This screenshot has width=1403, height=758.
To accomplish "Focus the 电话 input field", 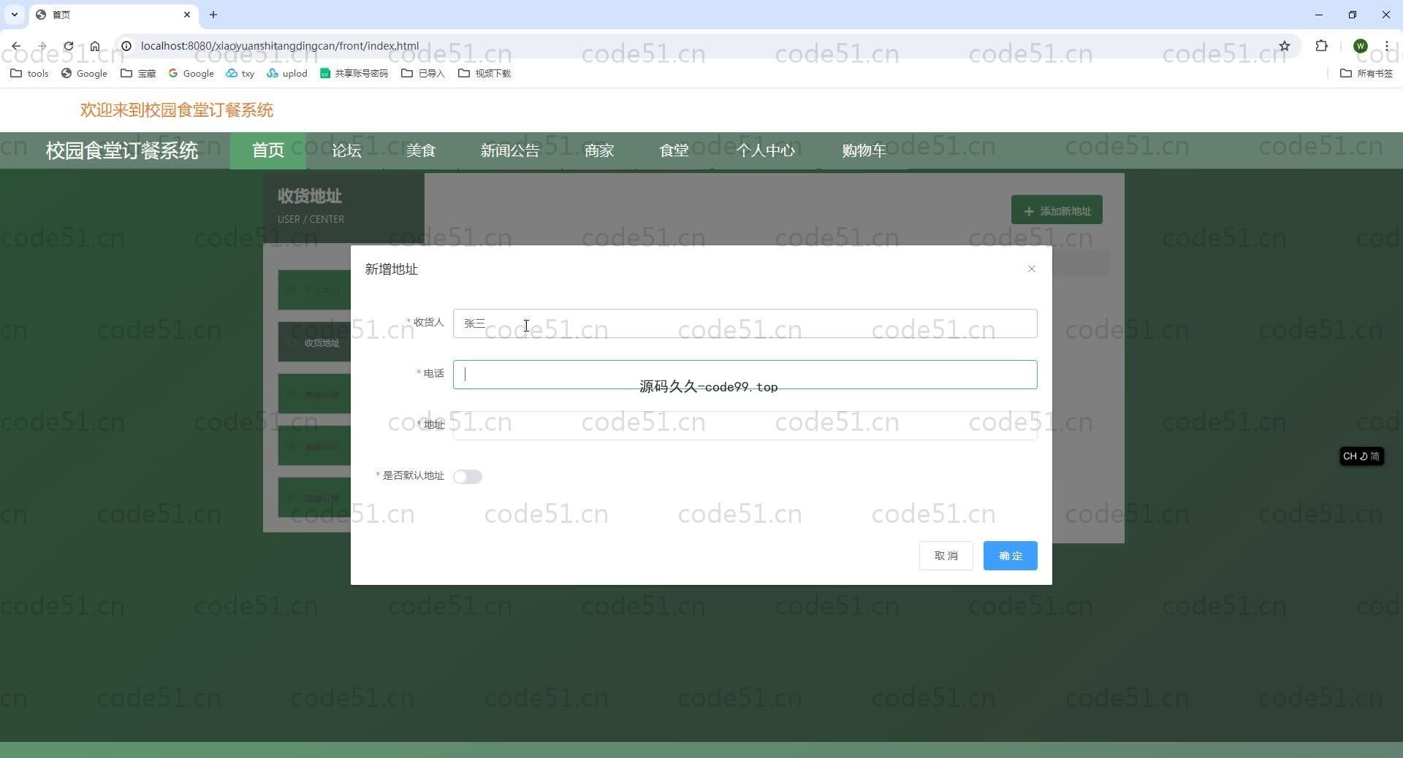I will pos(745,375).
